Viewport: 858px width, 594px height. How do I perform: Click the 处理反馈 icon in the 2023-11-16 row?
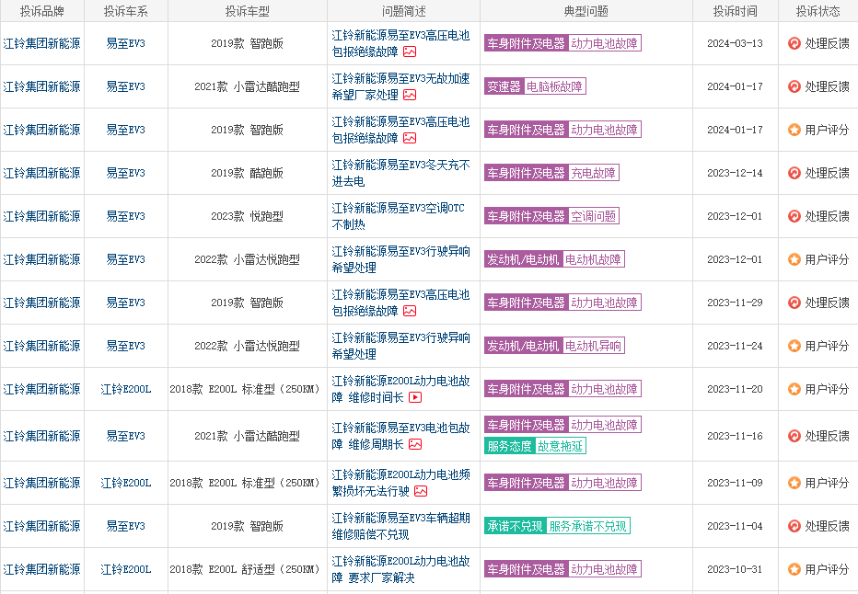click(794, 436)
